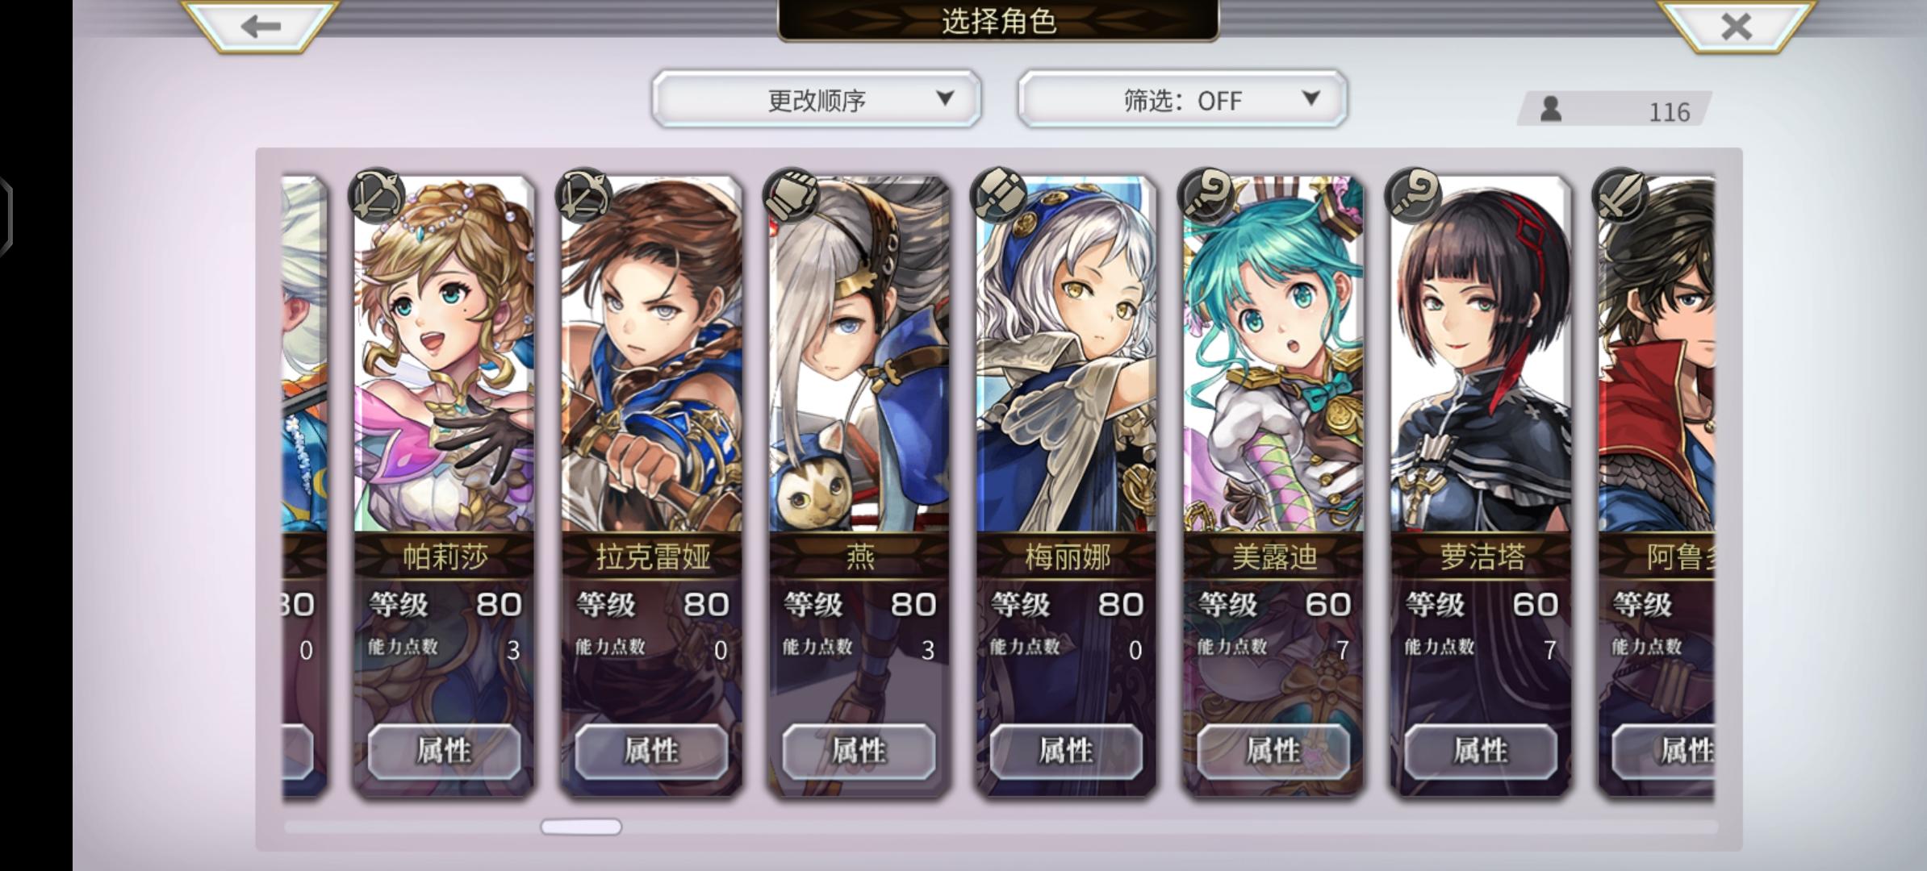The image size is (1927, 871).
Task: Click the sword icon on 阿鲁's card
Action: 1621,195
